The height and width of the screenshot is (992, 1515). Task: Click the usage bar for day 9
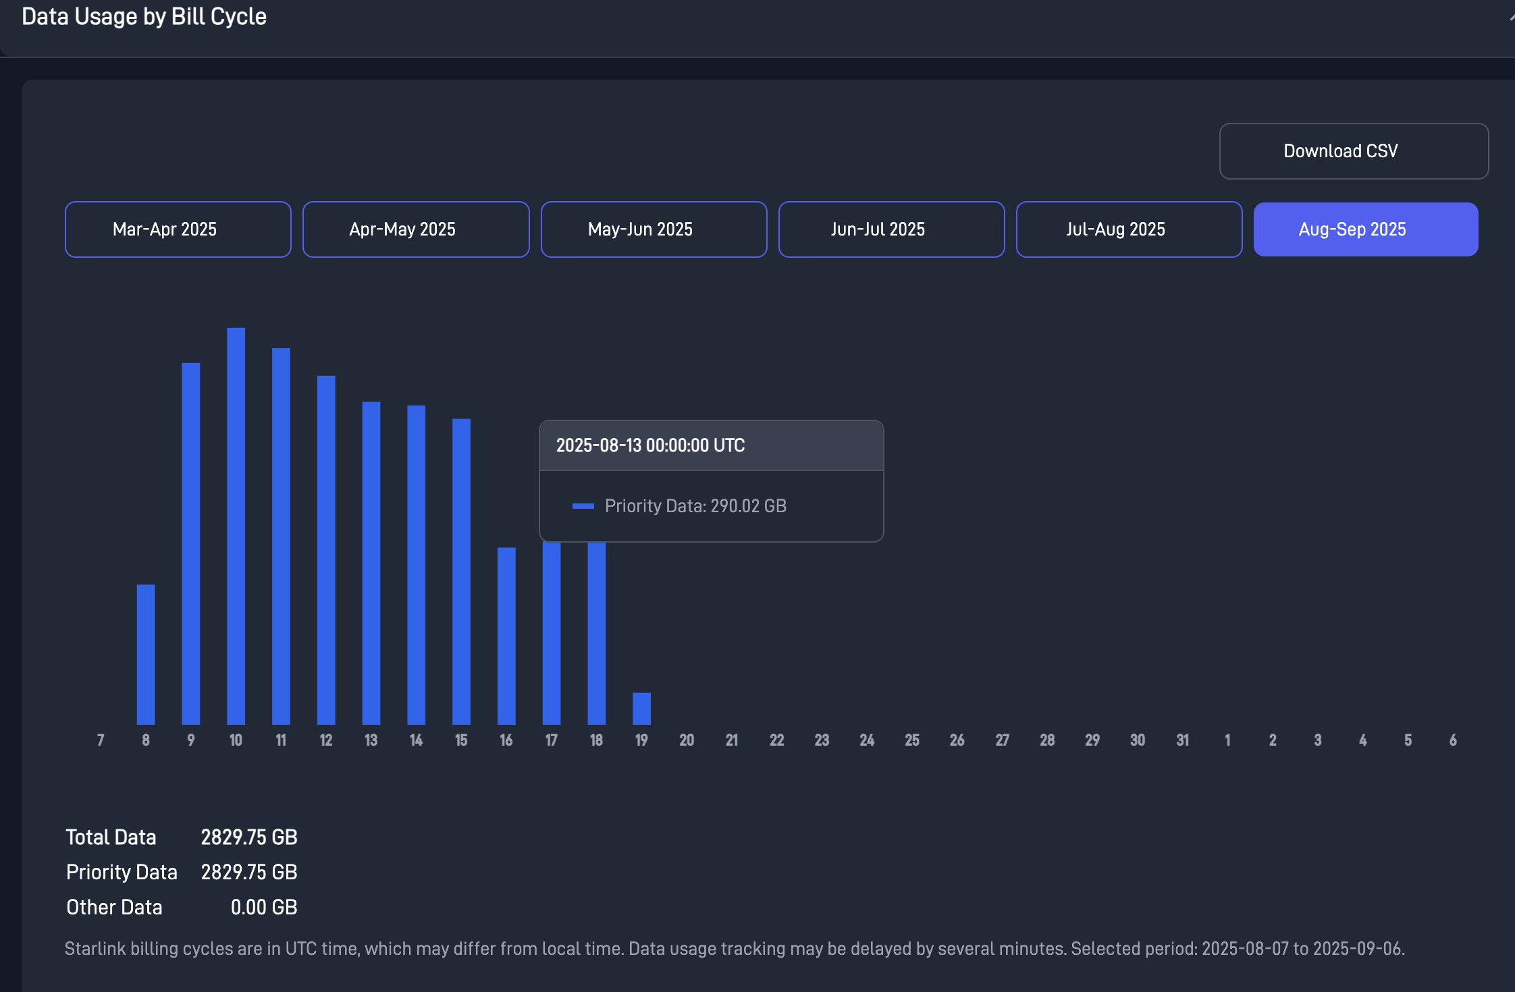(191, 543)
